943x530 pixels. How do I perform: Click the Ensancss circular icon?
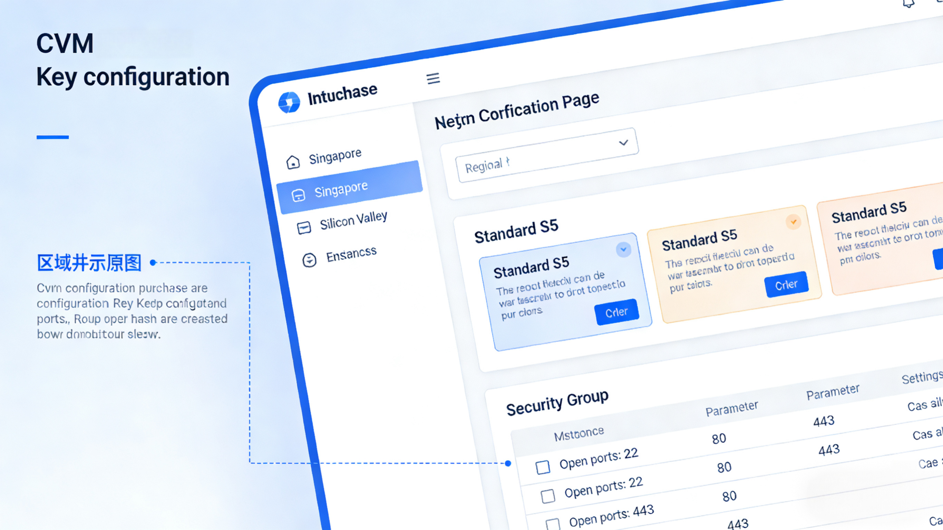coord(309,260)
